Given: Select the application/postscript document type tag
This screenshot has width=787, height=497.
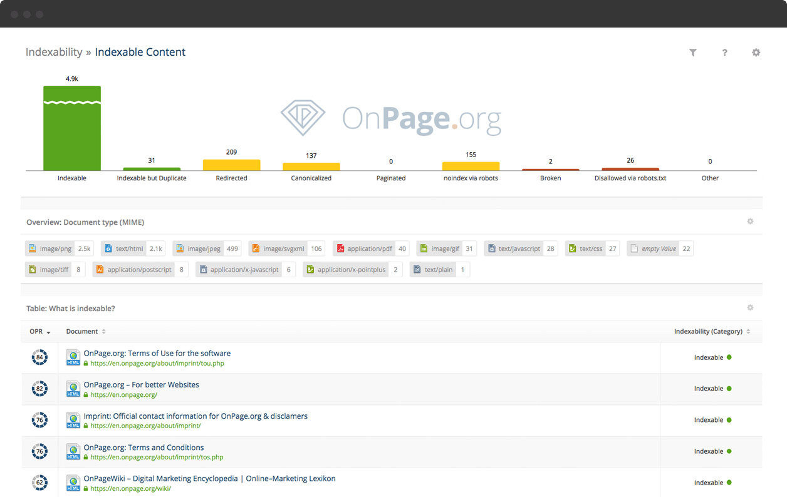Looking at the screenshot, I should click(140, 270).
